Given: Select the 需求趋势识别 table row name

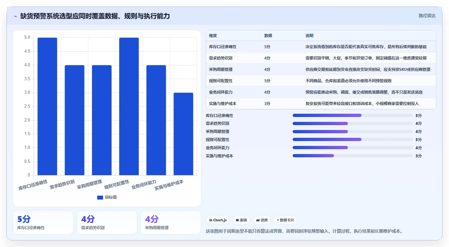Looking at the screenshot, I should 221,58.
